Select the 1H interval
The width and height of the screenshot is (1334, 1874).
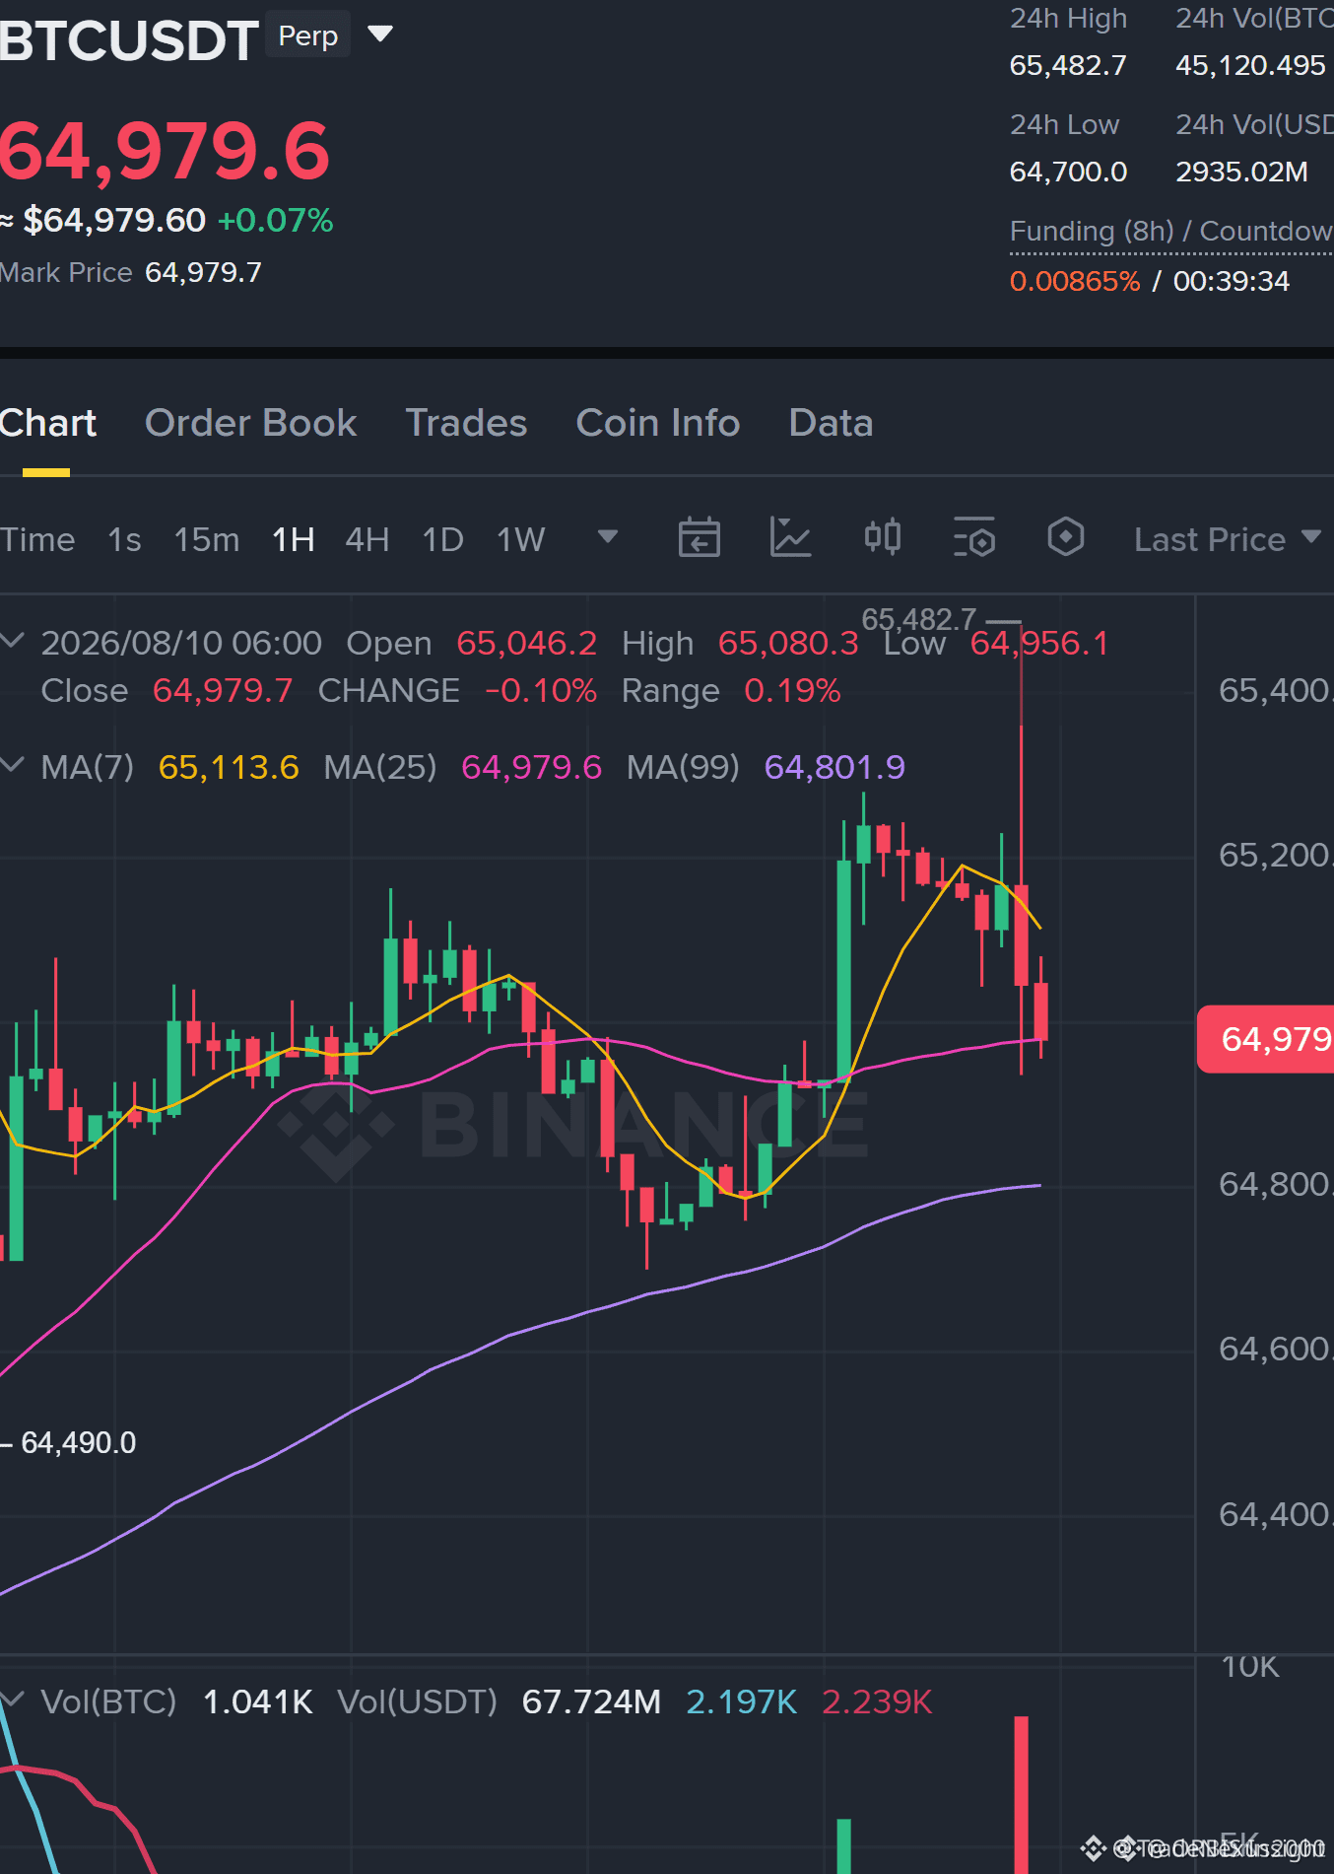(293, 539)
